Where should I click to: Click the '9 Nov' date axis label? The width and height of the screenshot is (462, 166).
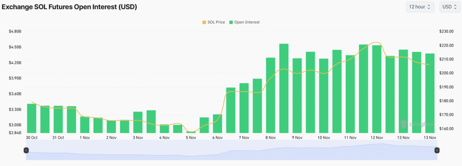pyautogui.click(x=297, y=138)
